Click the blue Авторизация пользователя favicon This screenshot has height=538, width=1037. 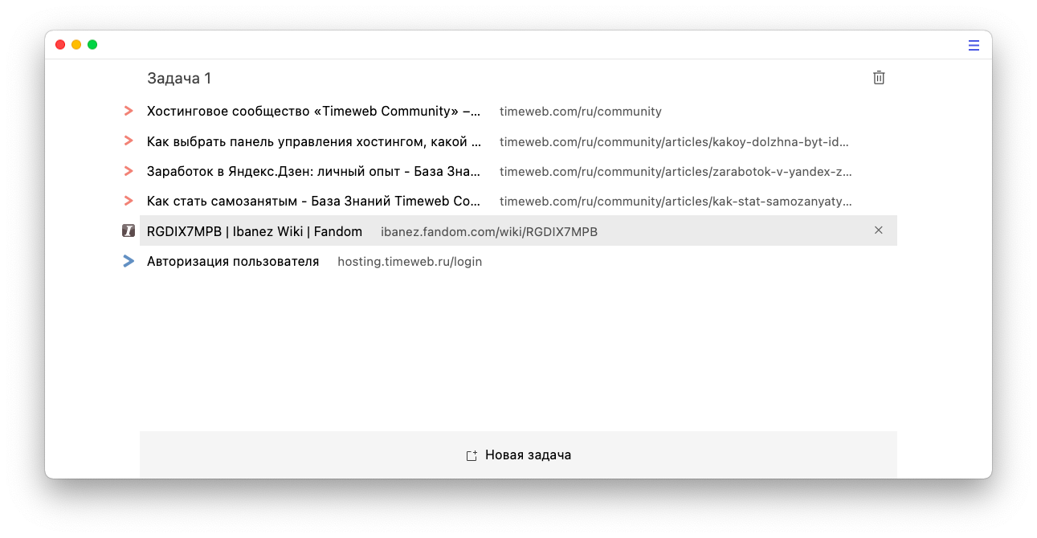[129, 261]
